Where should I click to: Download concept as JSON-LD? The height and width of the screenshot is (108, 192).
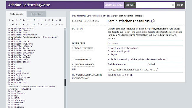128,75
